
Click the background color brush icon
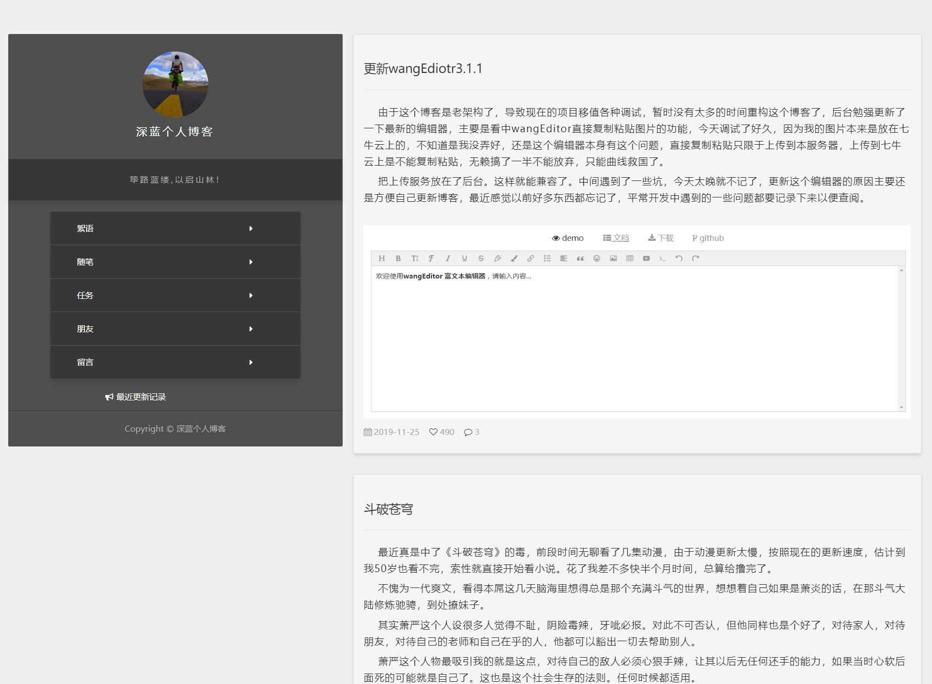tap(514, 258)
